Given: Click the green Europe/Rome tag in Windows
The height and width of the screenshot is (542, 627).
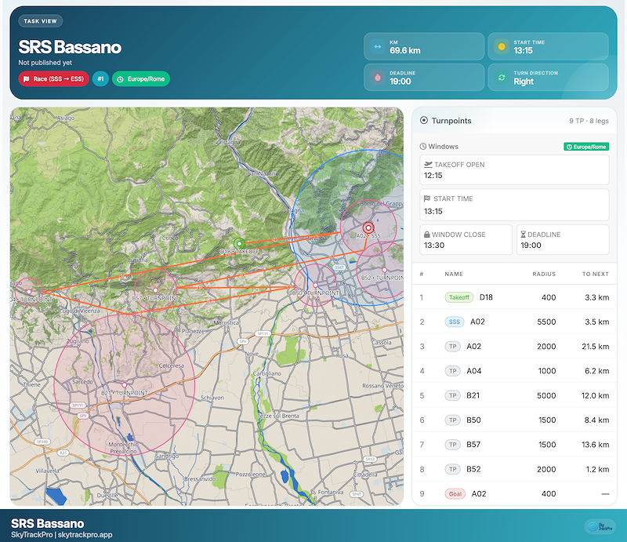Looking at the screenshot, I should (x=586, y=147).
